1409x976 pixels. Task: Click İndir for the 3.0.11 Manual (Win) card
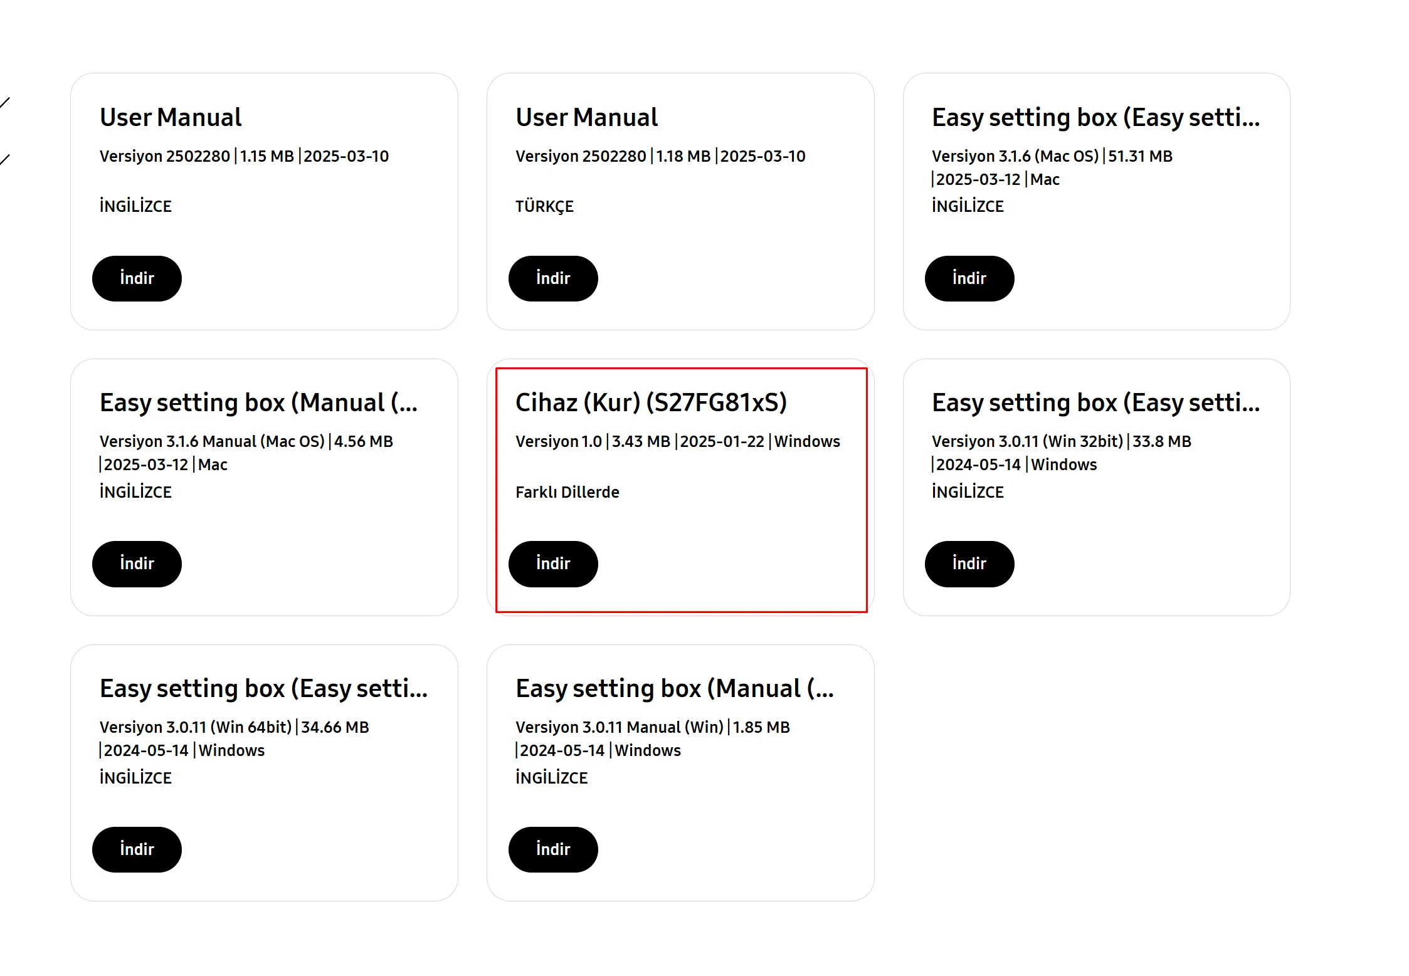552,849
